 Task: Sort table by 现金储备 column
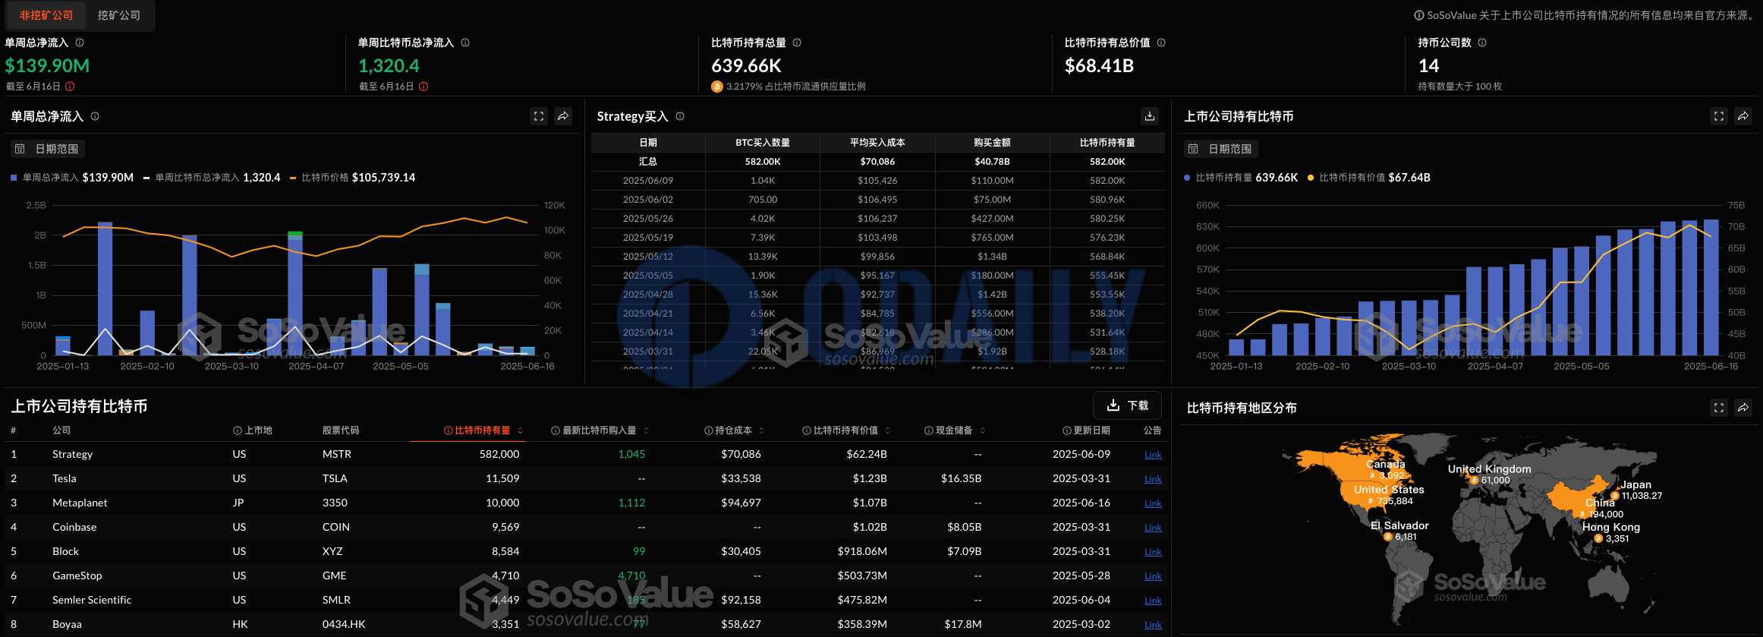point(955,430)
